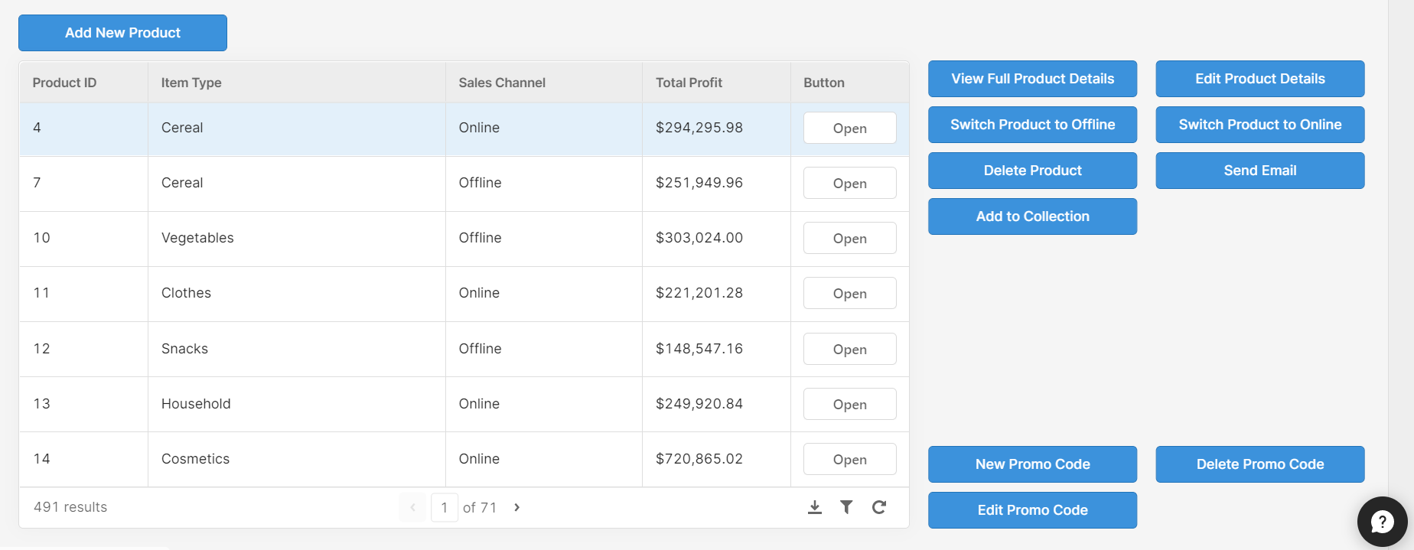1414x550 pixels.
Task: Click Delete Promo Code button
Action: click(x=1259, y=464)
